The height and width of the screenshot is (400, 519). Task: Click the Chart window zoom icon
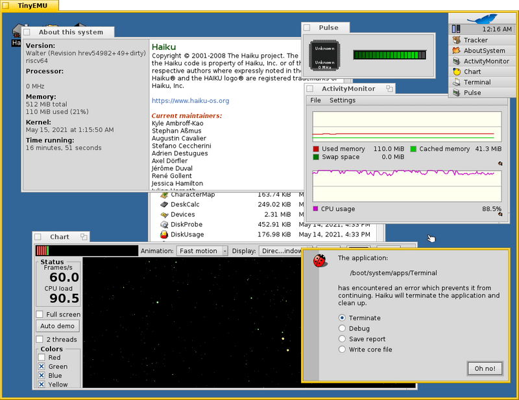coord(84,237)
